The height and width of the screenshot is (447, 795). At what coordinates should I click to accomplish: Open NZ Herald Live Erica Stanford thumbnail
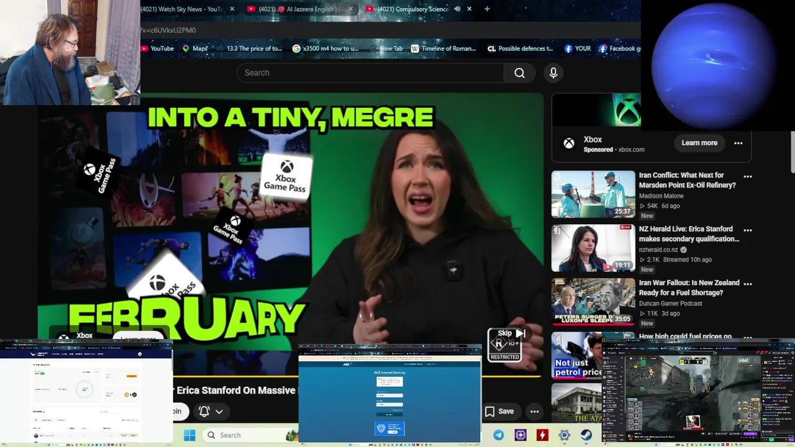coord(593,248)
